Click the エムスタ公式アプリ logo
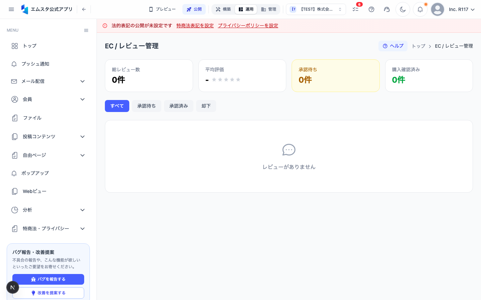This screenshot has height=300, width=481. [47, 9]
